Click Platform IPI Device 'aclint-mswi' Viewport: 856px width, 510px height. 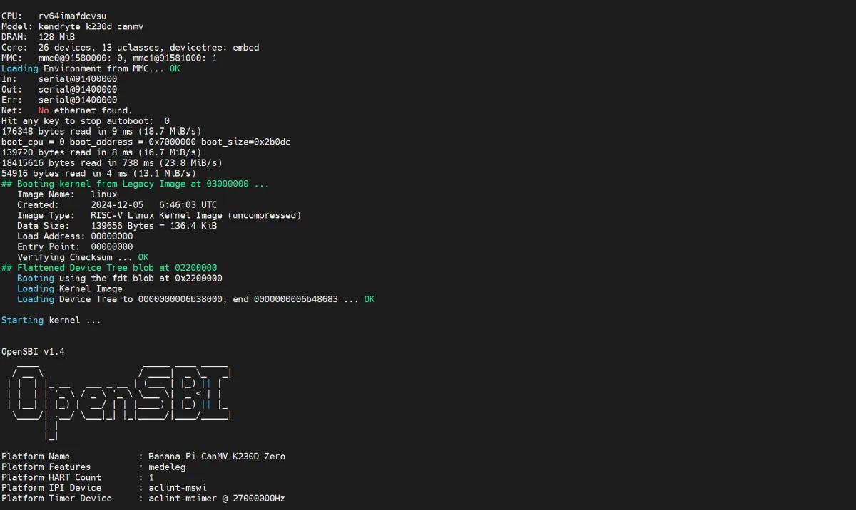click(178, 488)
